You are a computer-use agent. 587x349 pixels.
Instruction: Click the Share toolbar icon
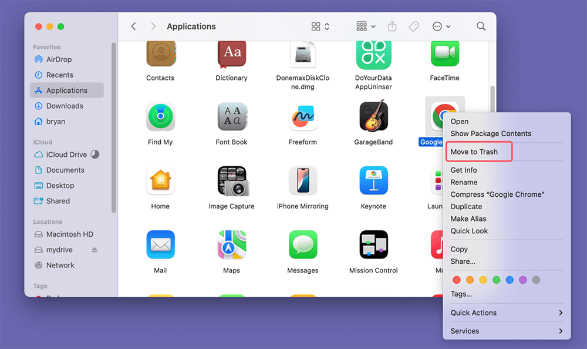(x=392, y=26)
